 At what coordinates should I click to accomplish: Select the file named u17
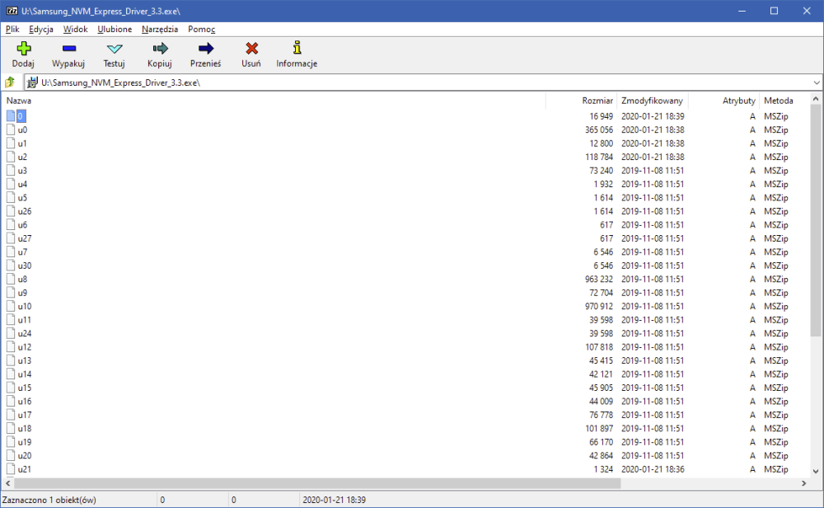24,415
